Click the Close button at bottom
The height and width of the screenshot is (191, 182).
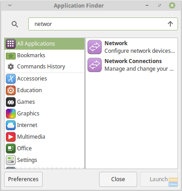118,179
